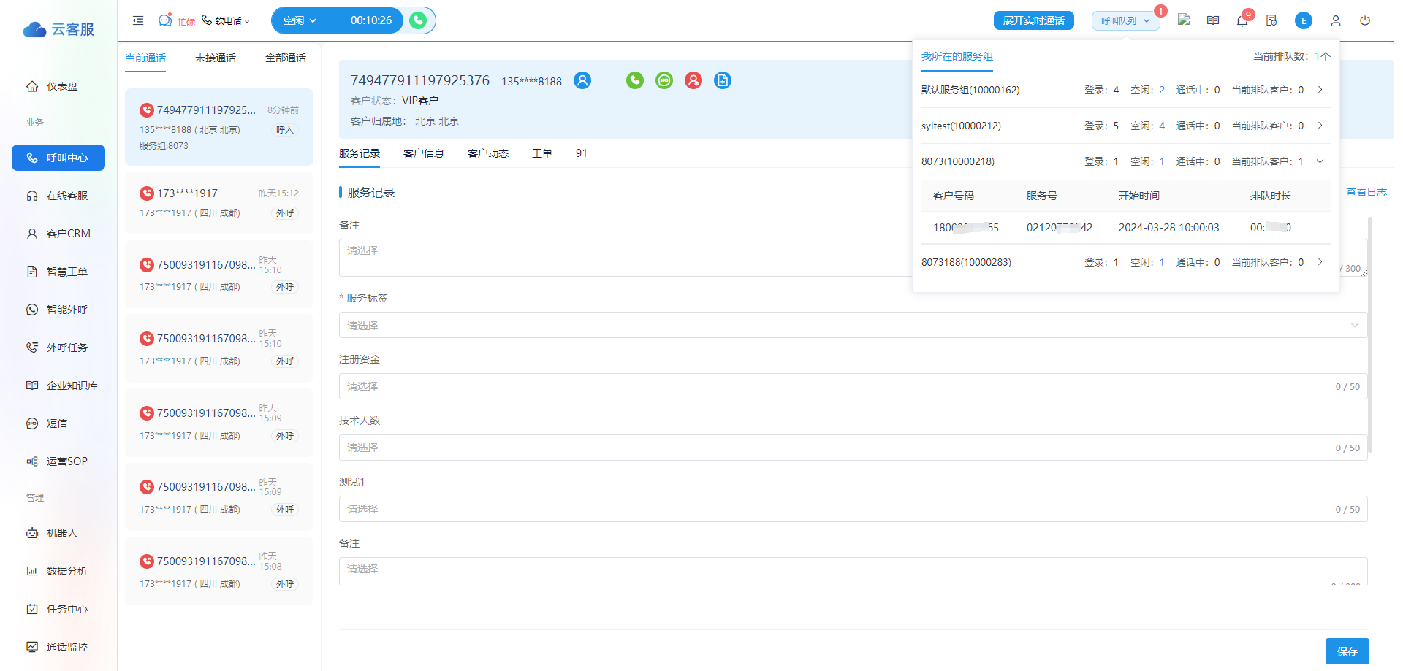Viewport: 1403px width, 671px height.
Task: Click green phone button next to timer
Action: [418, 20]
